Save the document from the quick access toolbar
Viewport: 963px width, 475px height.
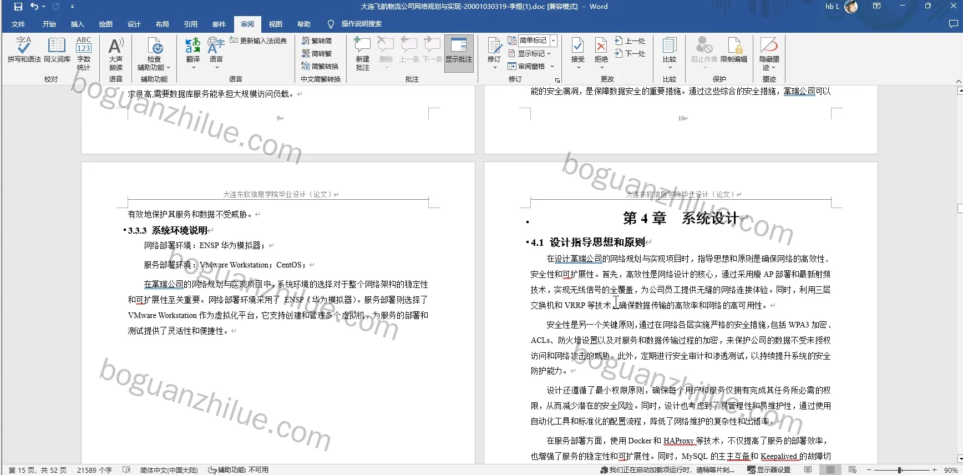18,7
